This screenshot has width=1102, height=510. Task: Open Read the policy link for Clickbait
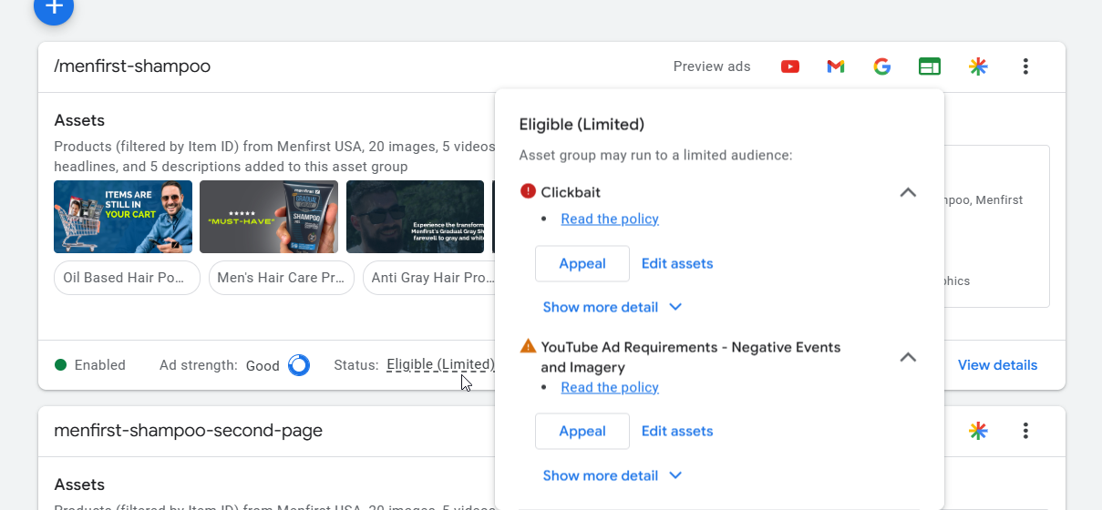610,219
